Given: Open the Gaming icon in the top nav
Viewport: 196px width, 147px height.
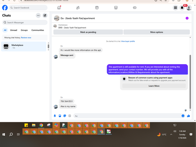Looking at the screenshot, I should pos(134,8).
